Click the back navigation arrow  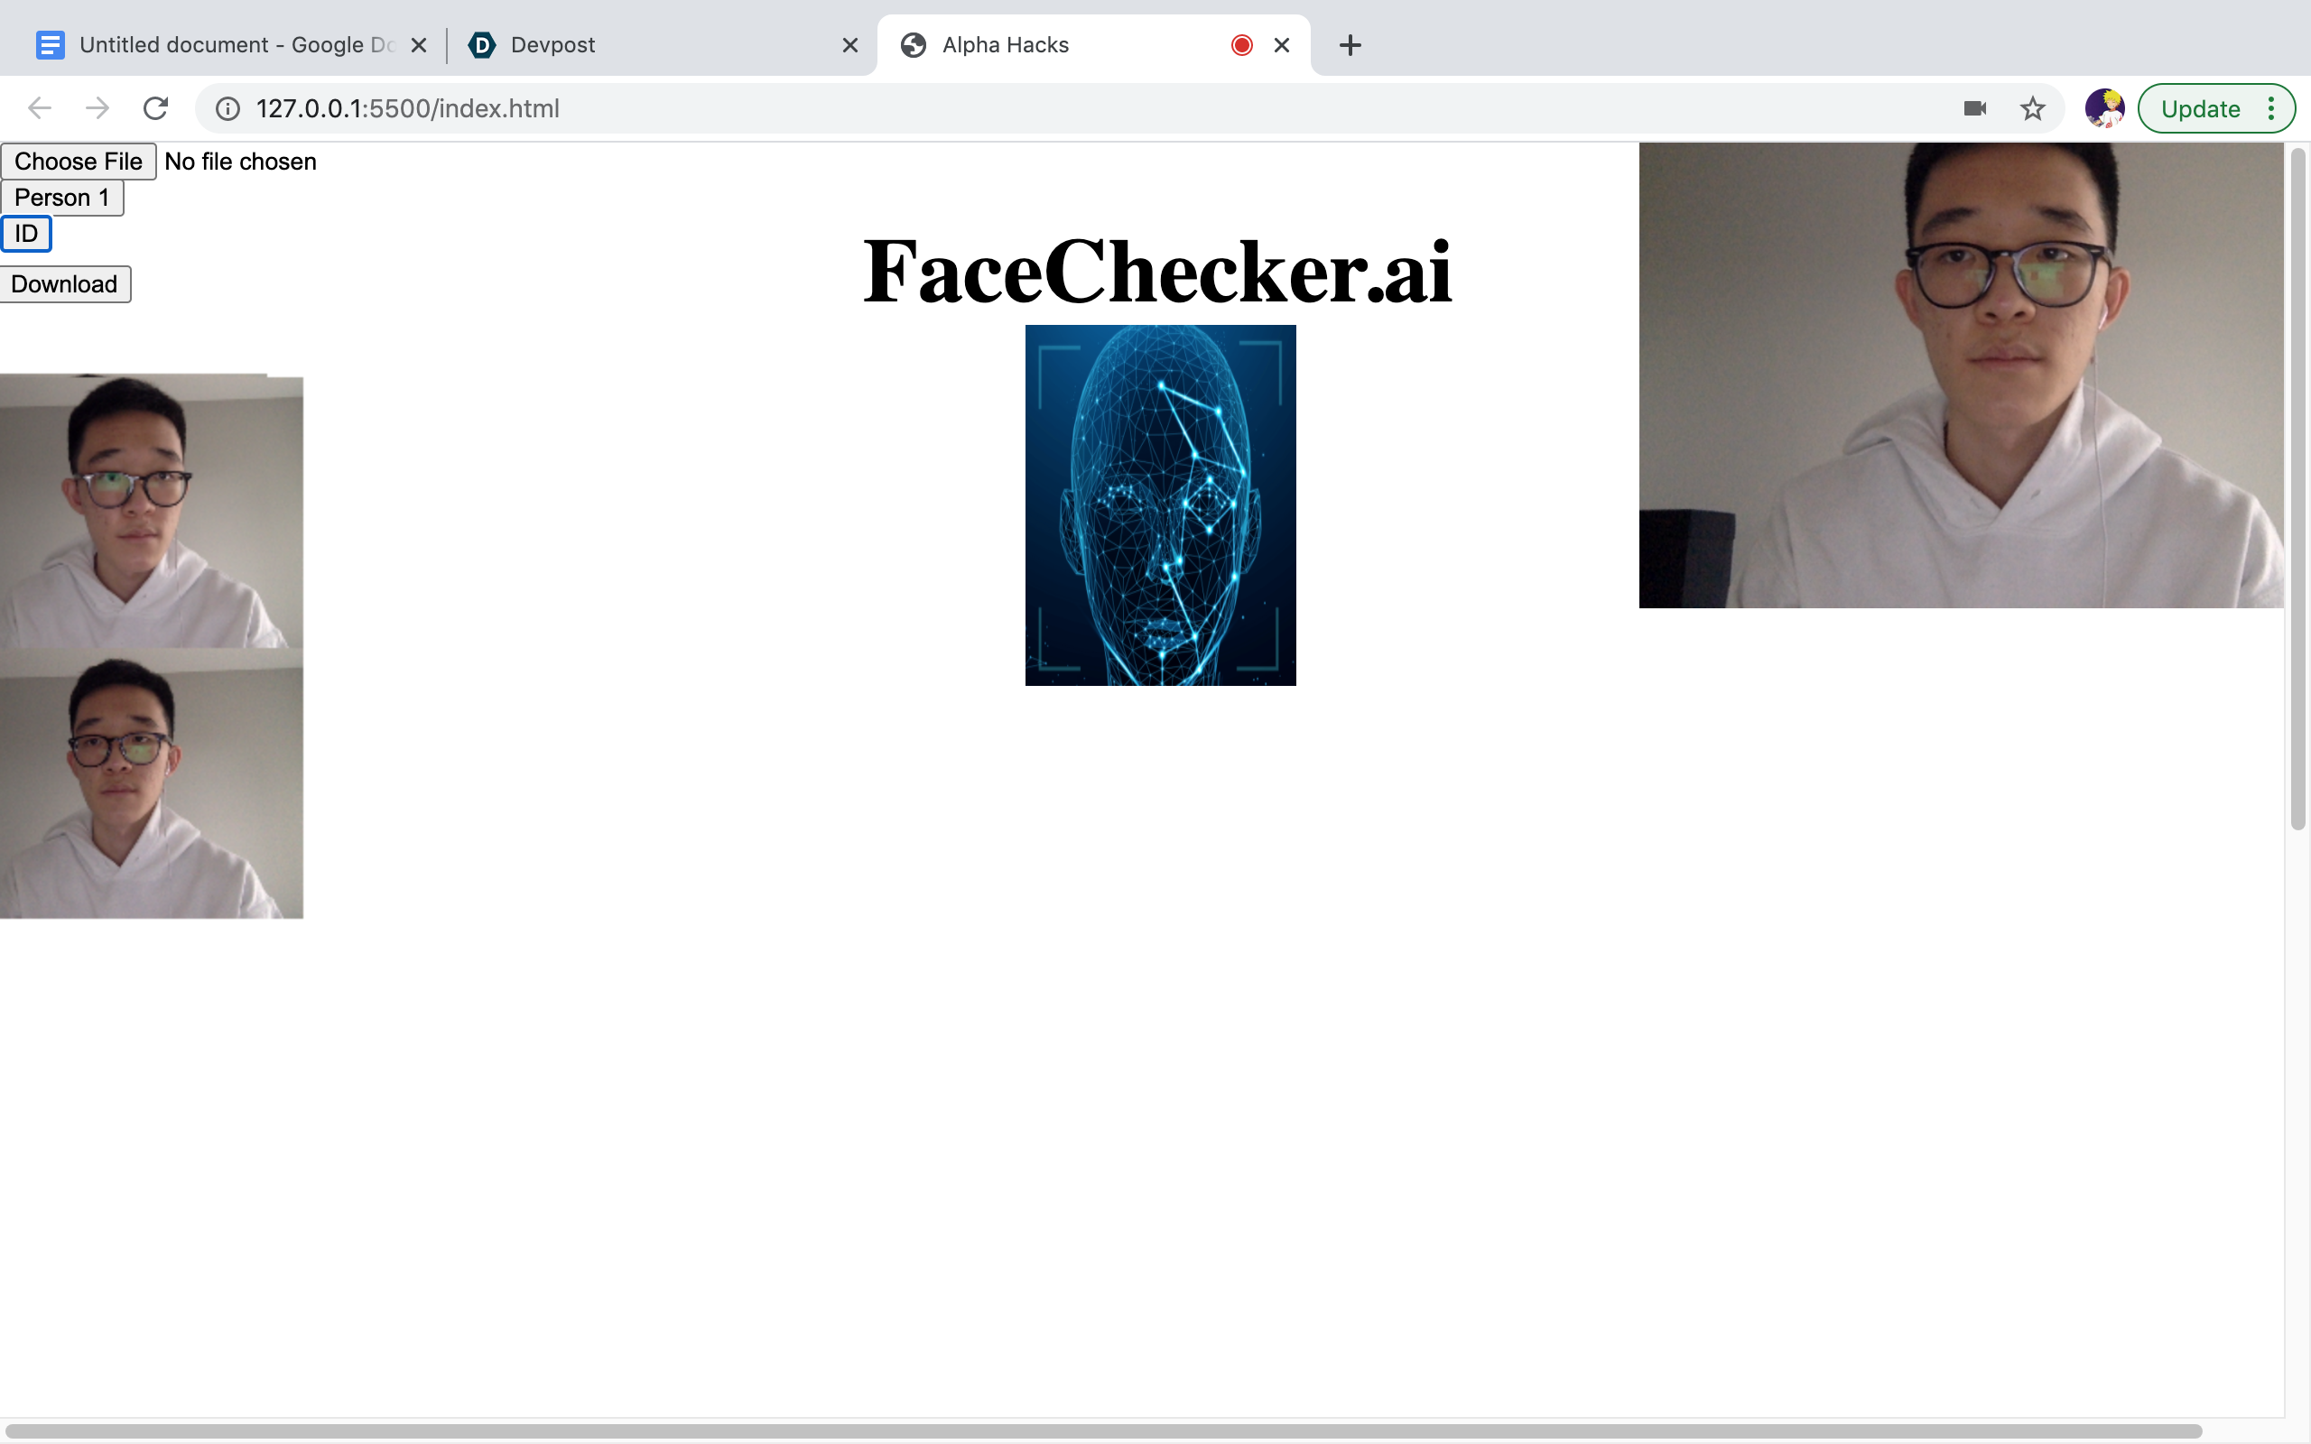[x=39, y=108]
